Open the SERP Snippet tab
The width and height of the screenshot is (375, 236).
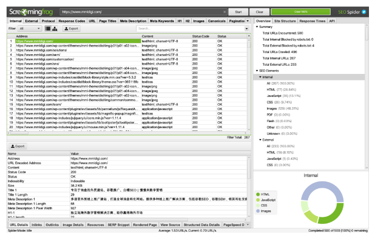(118, 225)
